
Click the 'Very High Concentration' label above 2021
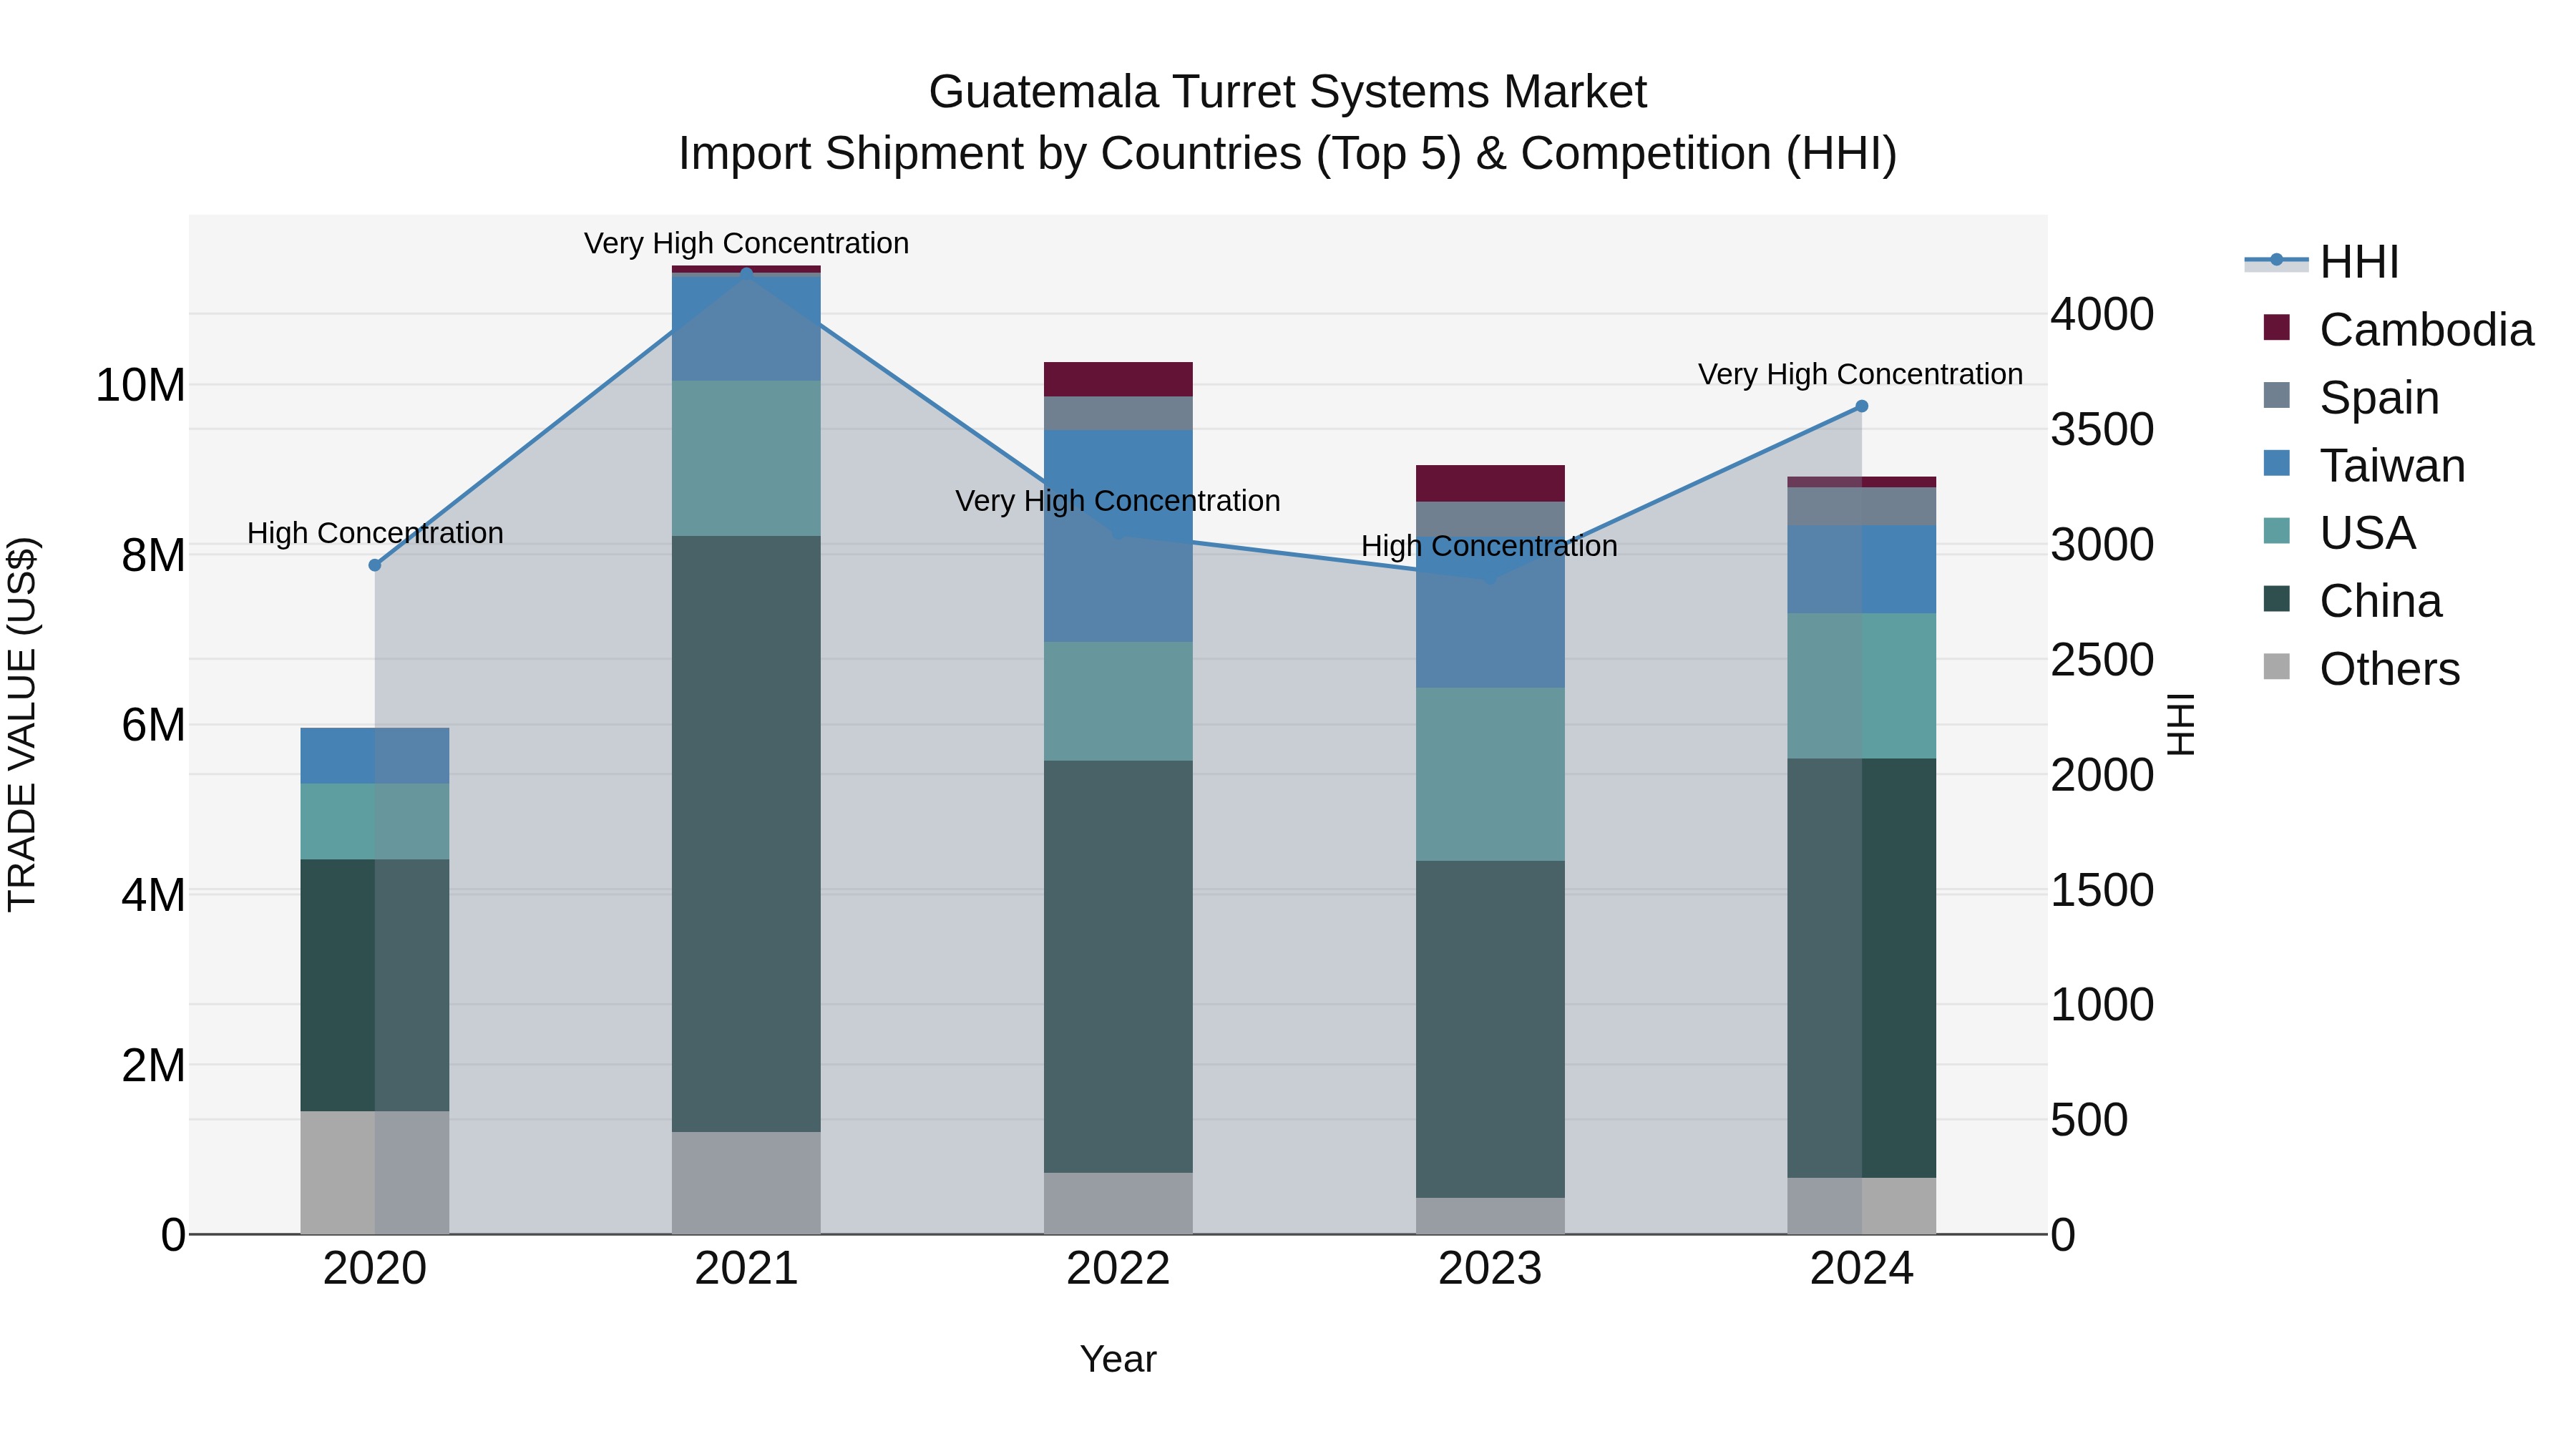746,243
